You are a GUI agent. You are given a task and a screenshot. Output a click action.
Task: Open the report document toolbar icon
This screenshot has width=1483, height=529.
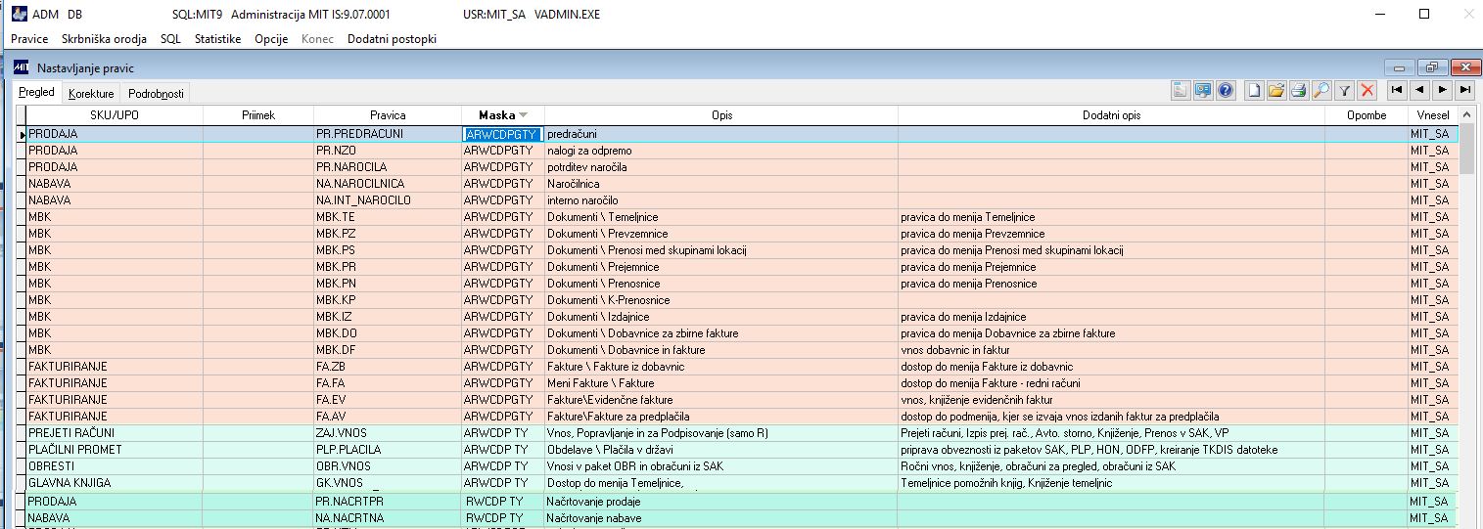pos(1181,91)
